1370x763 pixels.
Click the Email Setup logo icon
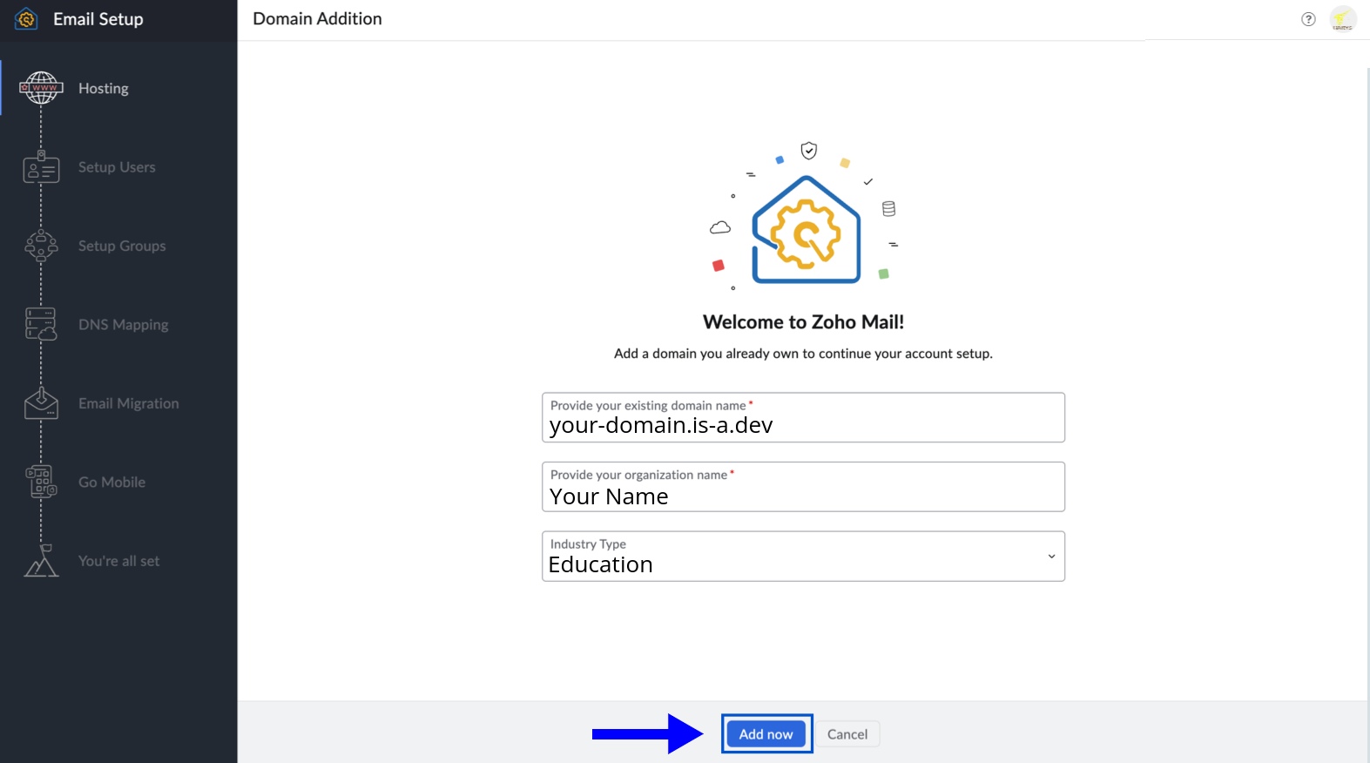(26, 19)
